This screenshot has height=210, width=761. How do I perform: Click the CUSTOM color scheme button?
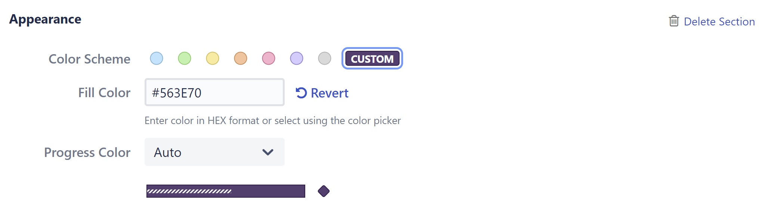pos(372,59)
